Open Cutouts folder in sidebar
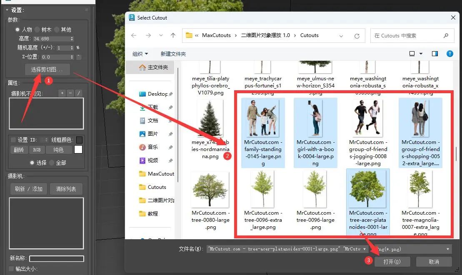 [x=152, y=187]
